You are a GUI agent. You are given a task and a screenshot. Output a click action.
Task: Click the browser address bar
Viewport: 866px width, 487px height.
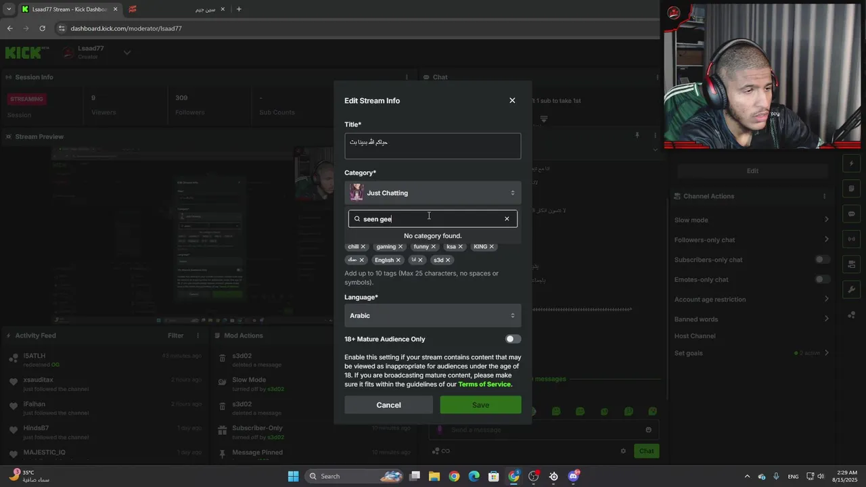355,28
